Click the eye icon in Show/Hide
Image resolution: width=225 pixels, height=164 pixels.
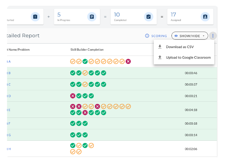(x=176, y=36)
